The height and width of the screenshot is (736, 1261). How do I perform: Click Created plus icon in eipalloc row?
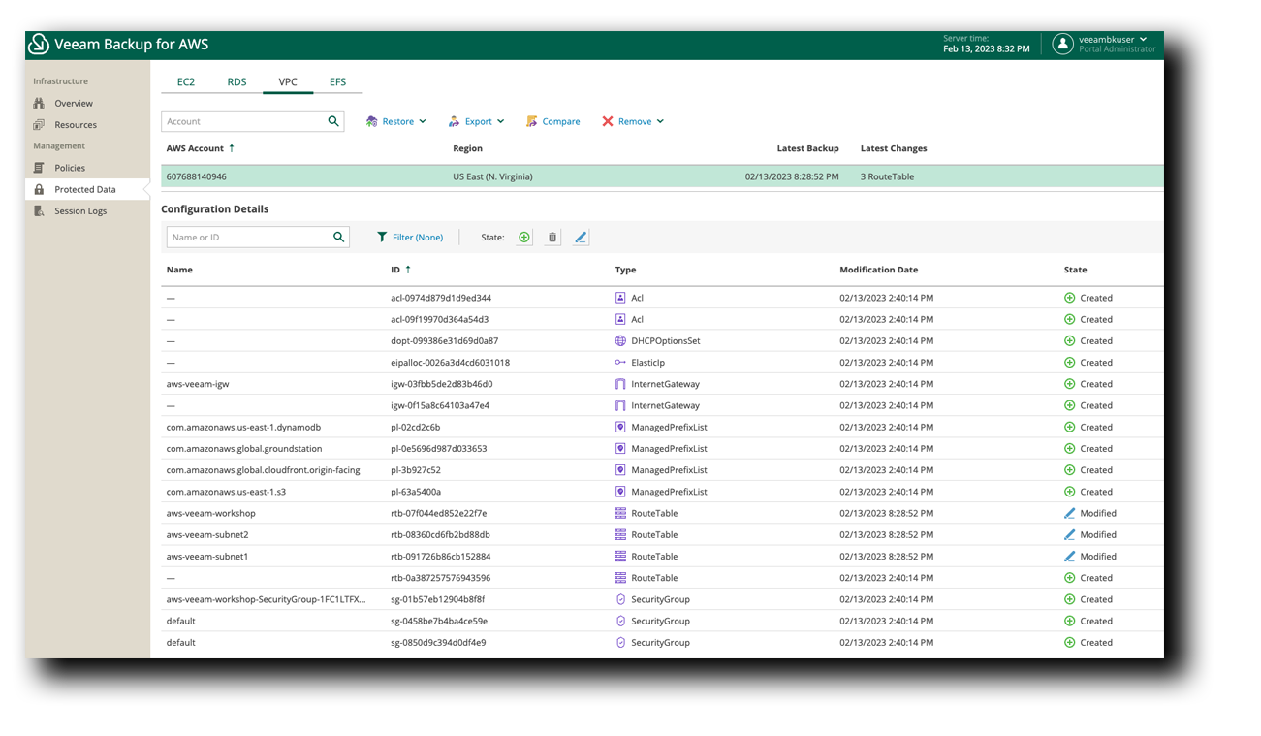tap(1070, 362)
